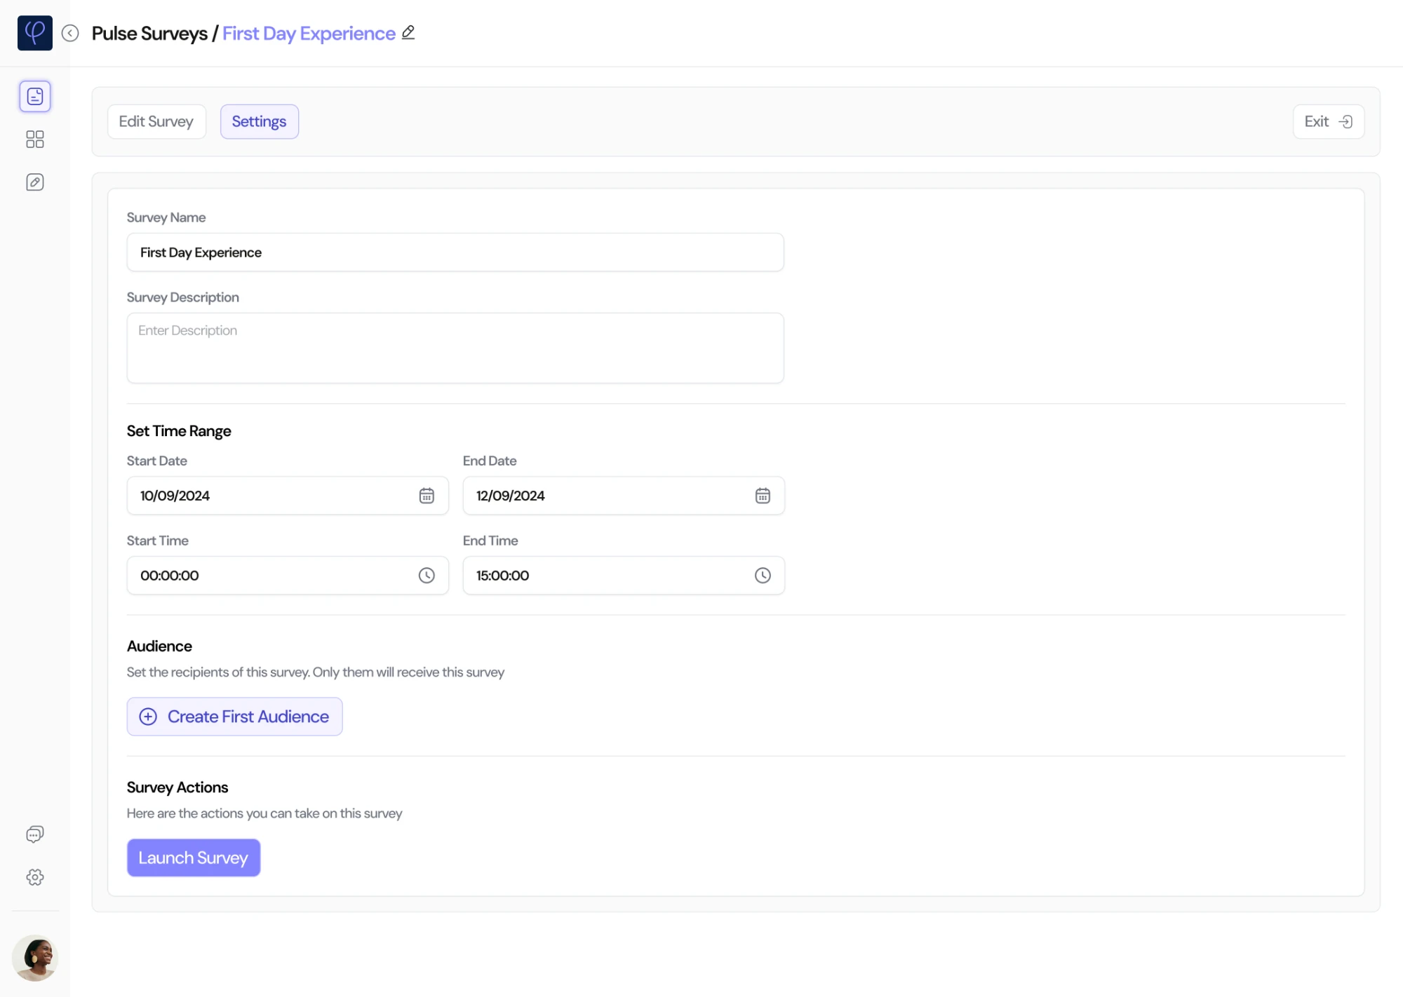Open the edit note icon in sidebar
Viewport: 1403px width, 997px height.
[35, 182]
